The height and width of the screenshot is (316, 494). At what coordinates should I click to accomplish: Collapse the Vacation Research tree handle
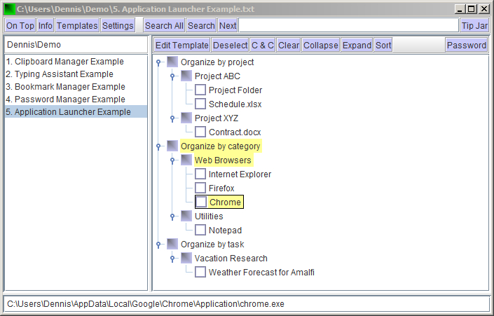point(172,259)
